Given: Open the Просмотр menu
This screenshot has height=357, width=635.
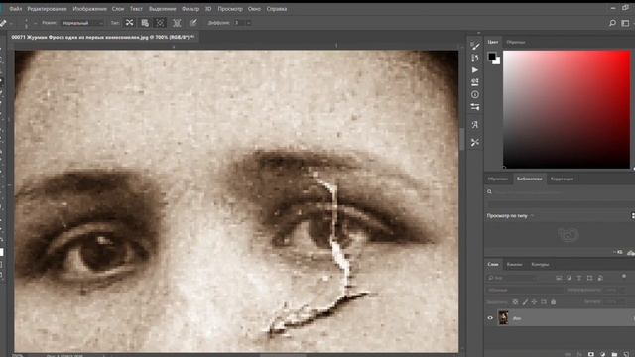Looking at the screenshot, I should click(230, 9).
